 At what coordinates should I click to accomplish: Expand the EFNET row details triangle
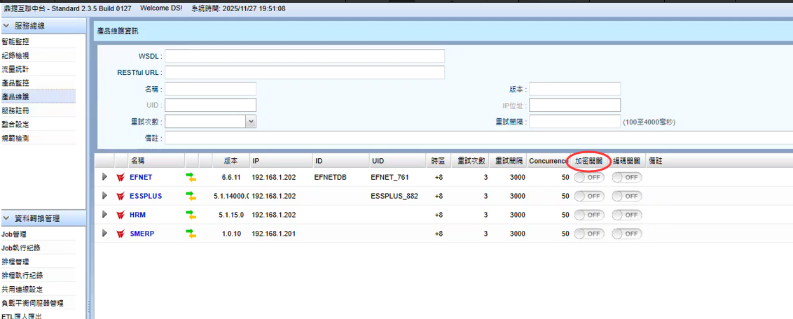tap(104, 177)
